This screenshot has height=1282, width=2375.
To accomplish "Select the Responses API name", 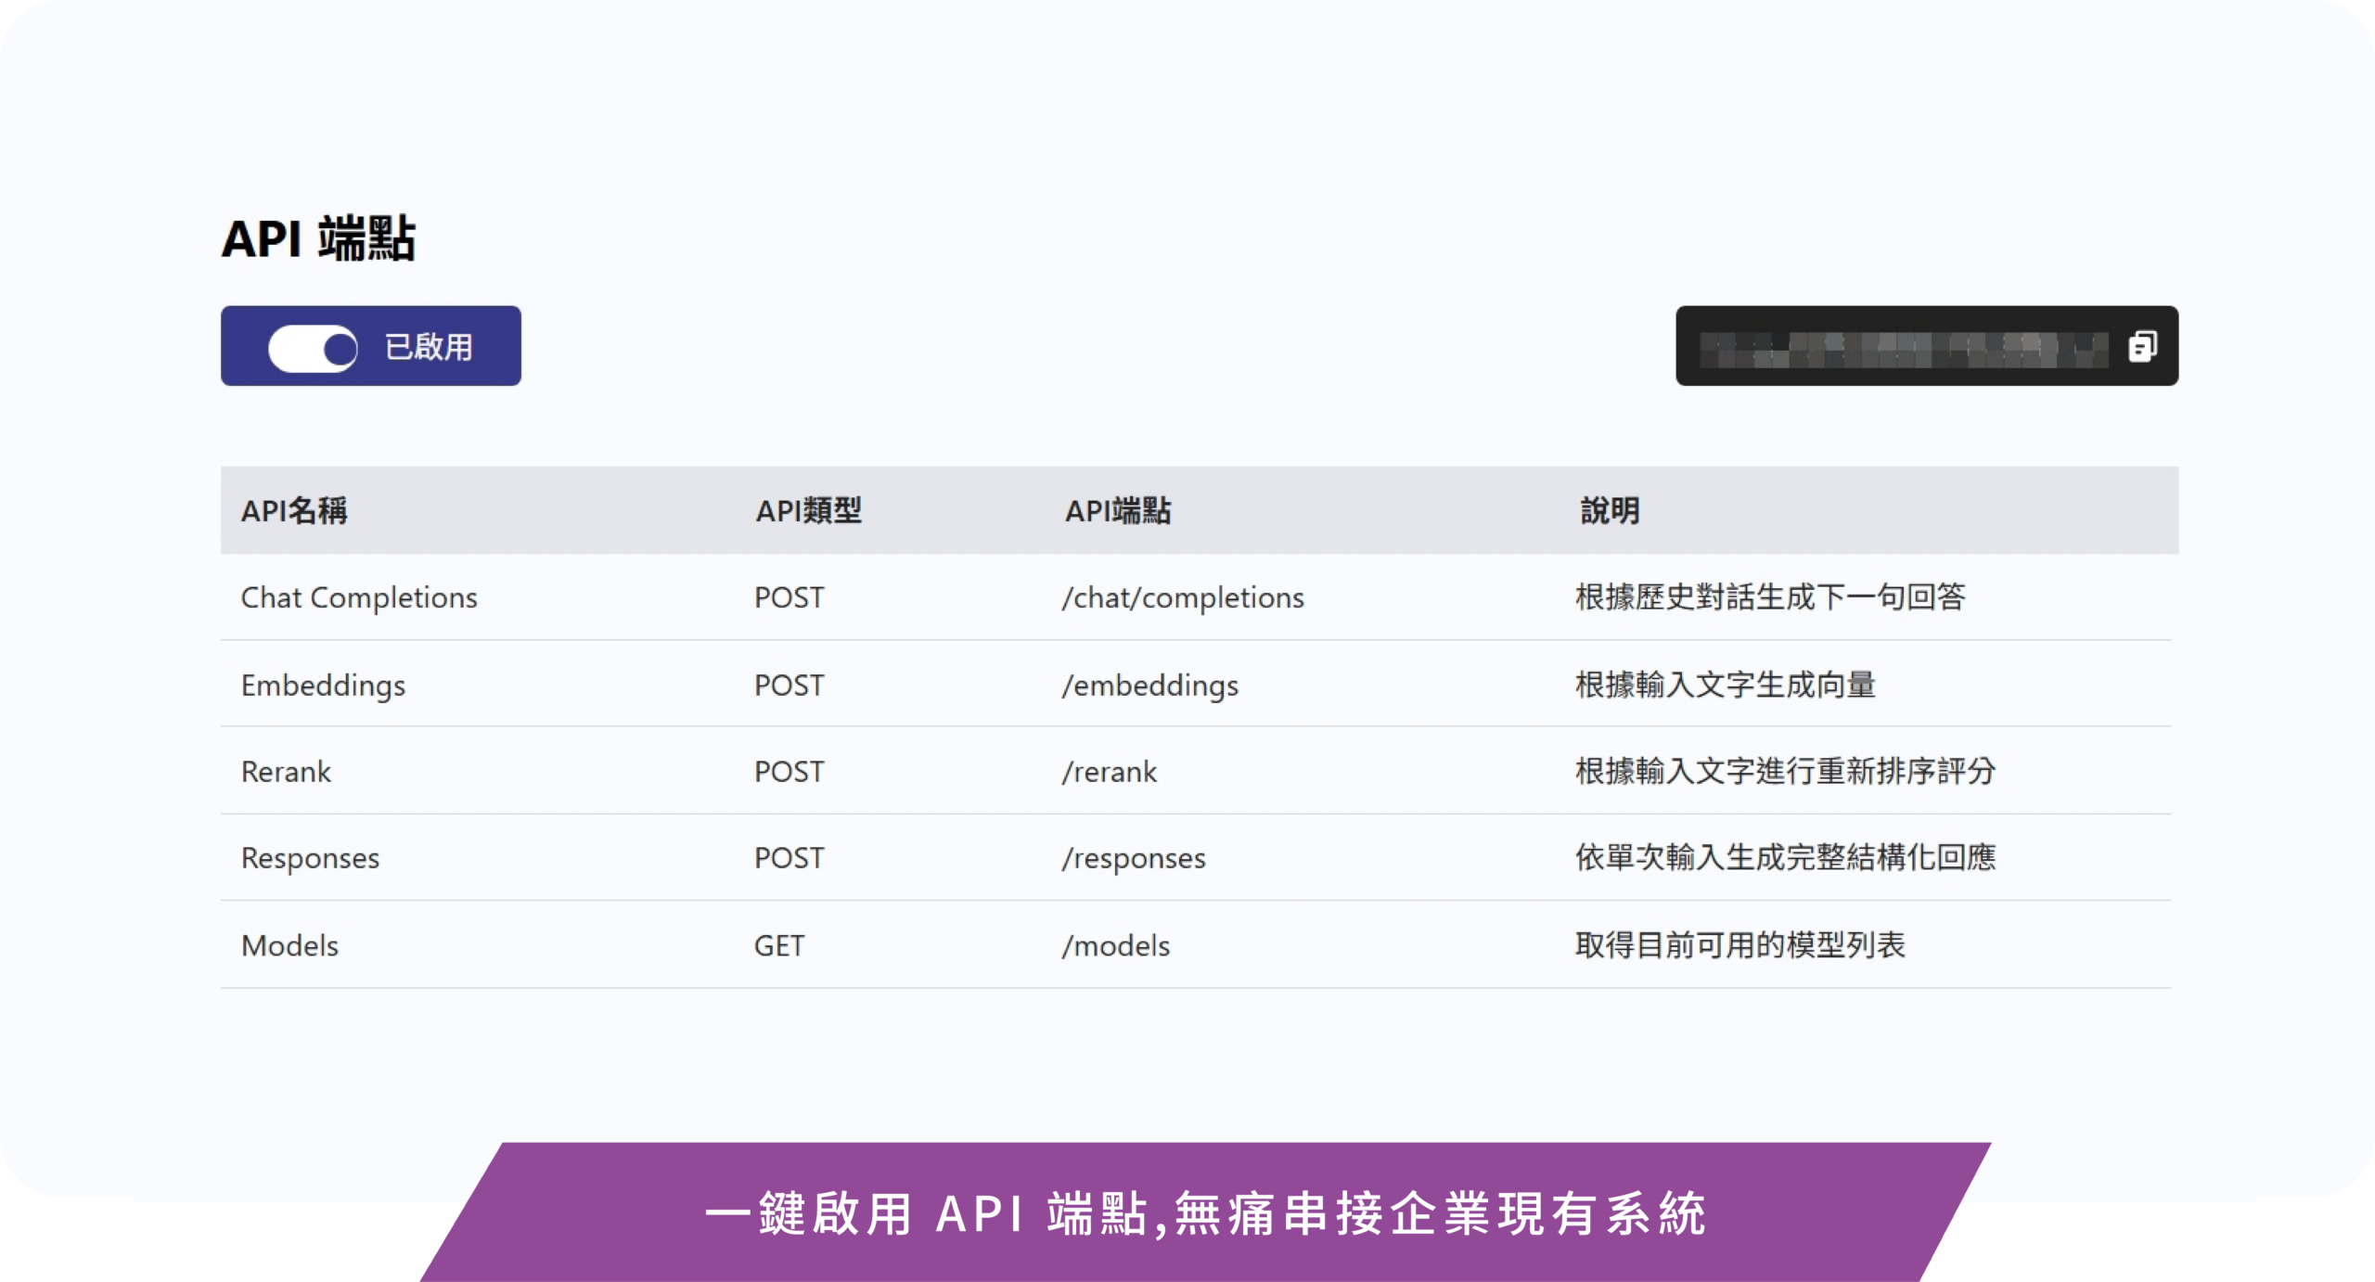I will [x=310, y=859].
